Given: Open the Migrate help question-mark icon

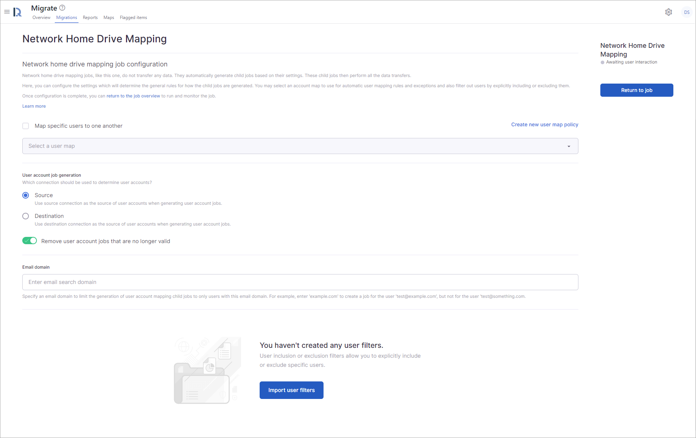Looking at the screenshot, I should [x=62, y=8].
